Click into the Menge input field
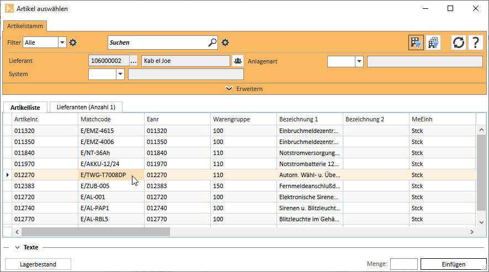The width and height of the screenshot is (489, 272). click(404, 264)
